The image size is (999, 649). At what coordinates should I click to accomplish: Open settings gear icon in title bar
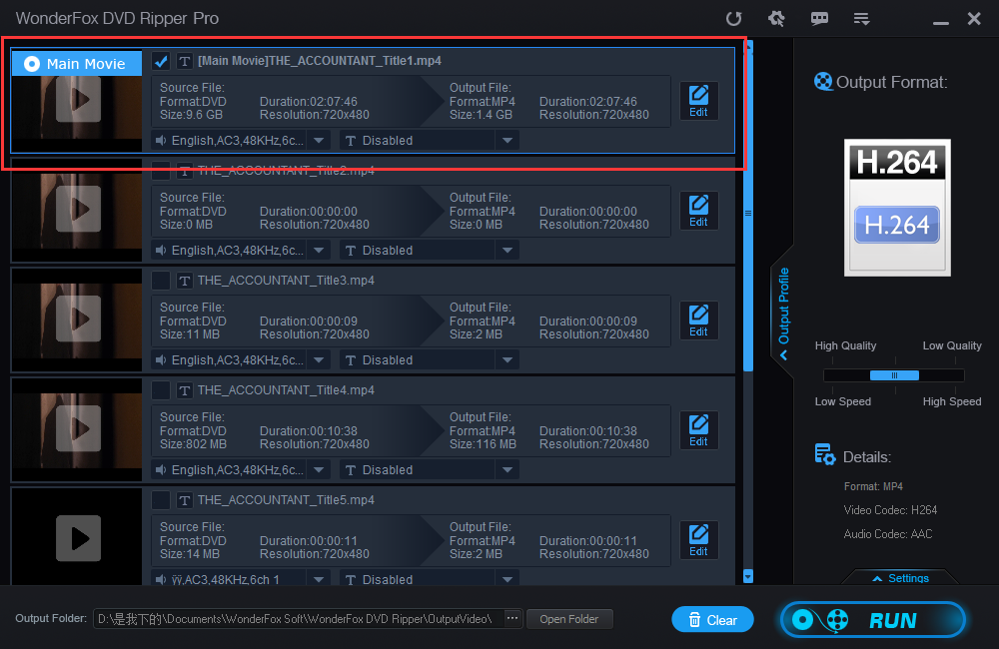coord(776,19)
